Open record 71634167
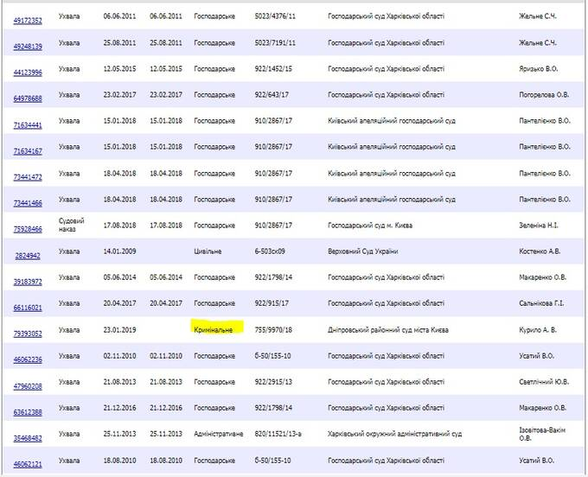This screenshot has height=477, width=588. coord(29,150)
